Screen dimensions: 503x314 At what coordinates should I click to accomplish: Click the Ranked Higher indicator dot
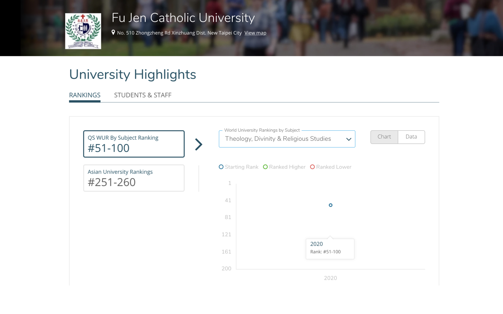(265, 167)
